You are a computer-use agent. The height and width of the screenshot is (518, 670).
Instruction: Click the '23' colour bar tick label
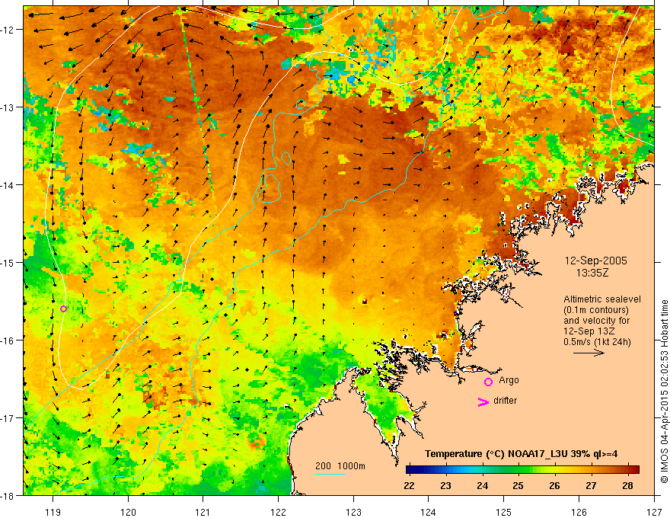445,485
